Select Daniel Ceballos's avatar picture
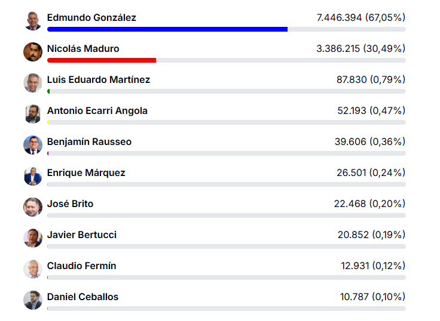The image size is (440, 321). click(33, 300)
